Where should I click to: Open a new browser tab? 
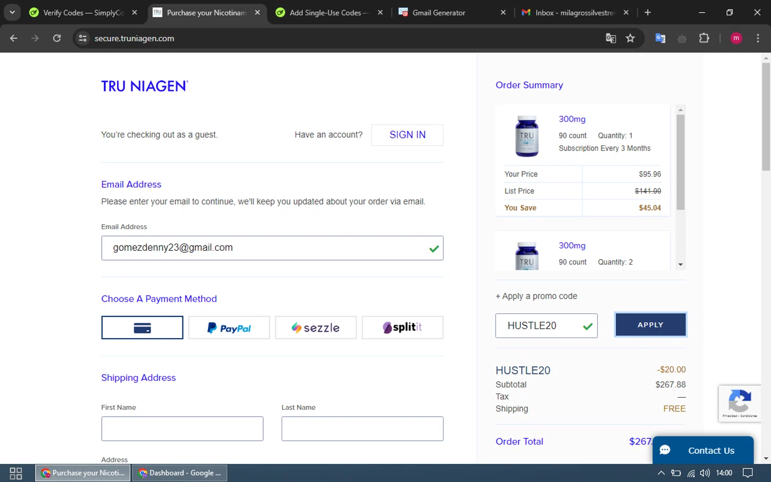(x=648, y=12)
